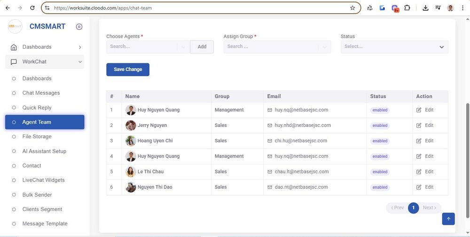The height and width of the screenshot is (237, 470).
Task: Click the Save Change button
Action: [x=128, y=69]
